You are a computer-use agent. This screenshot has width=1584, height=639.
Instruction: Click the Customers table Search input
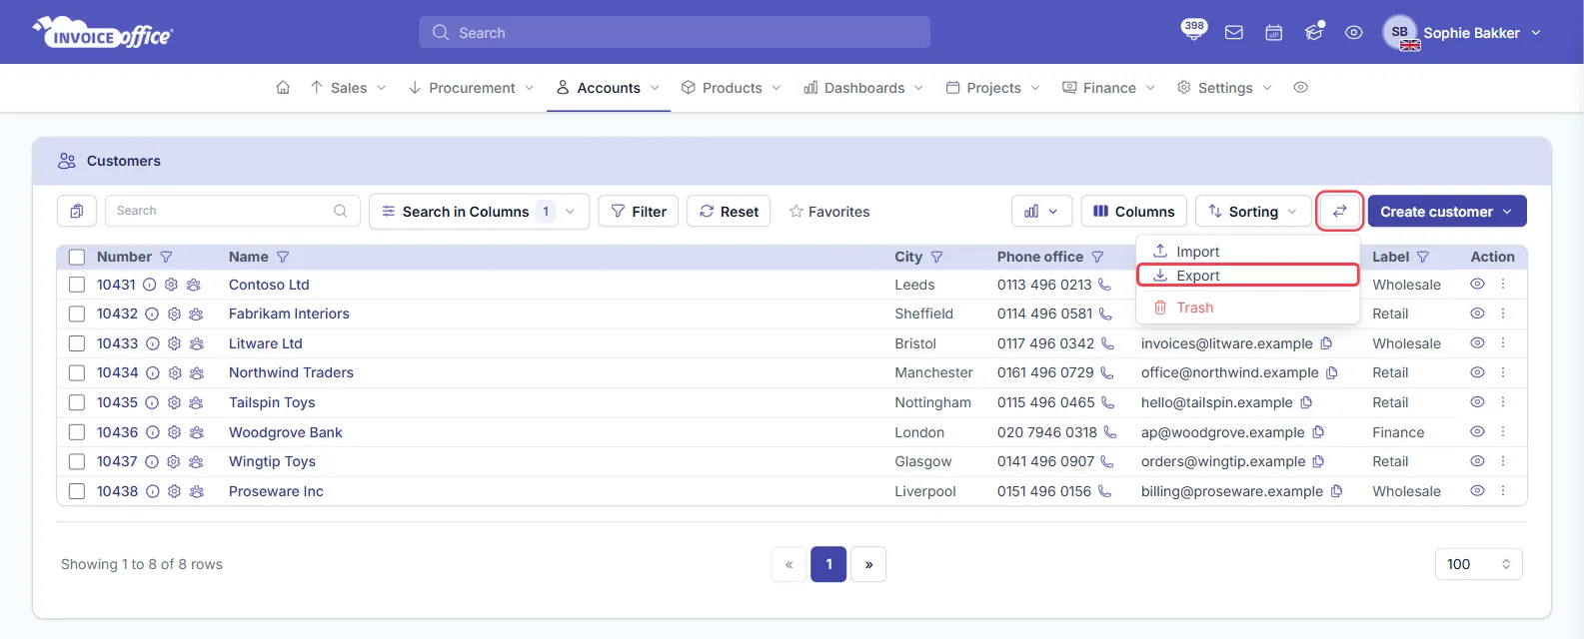tap(233, 211)
